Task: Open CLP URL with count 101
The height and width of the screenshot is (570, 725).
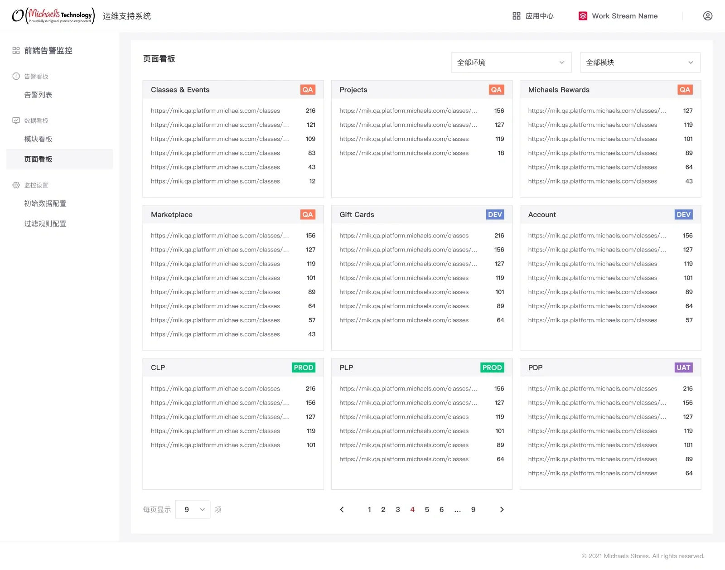Action: tap(215, 445)
